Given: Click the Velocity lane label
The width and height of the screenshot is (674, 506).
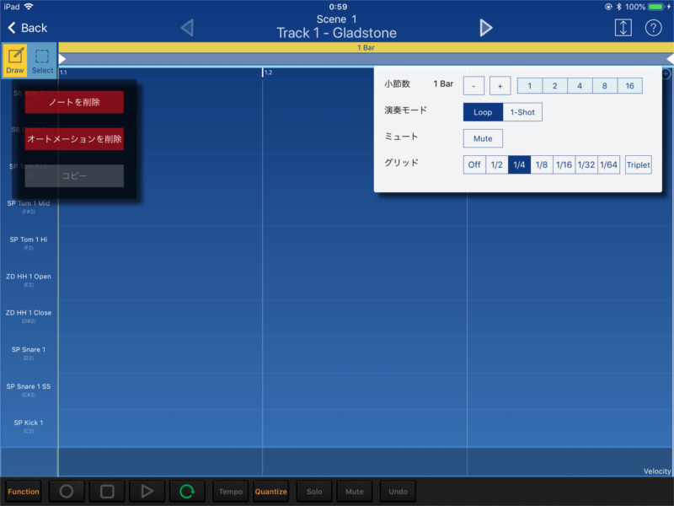Looking at the screenshot, I should pyautogui.click(x=657, y=471).
